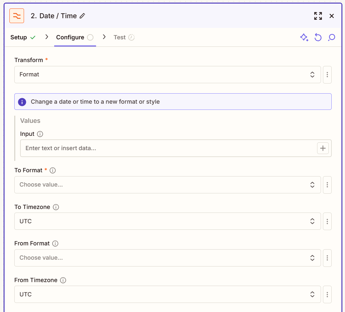Open To Format three-dot menu
This screenshot has width=345, height=312.
327,185
